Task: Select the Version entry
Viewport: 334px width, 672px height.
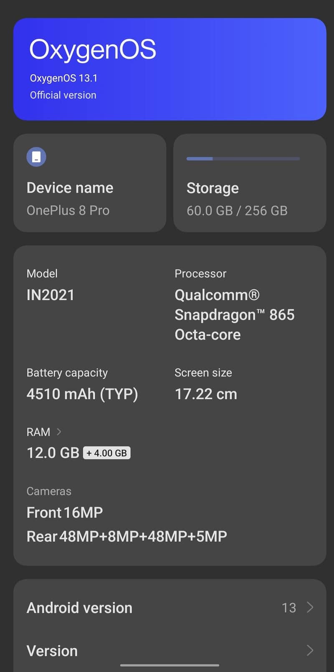Action: click(x=52, y=650)
